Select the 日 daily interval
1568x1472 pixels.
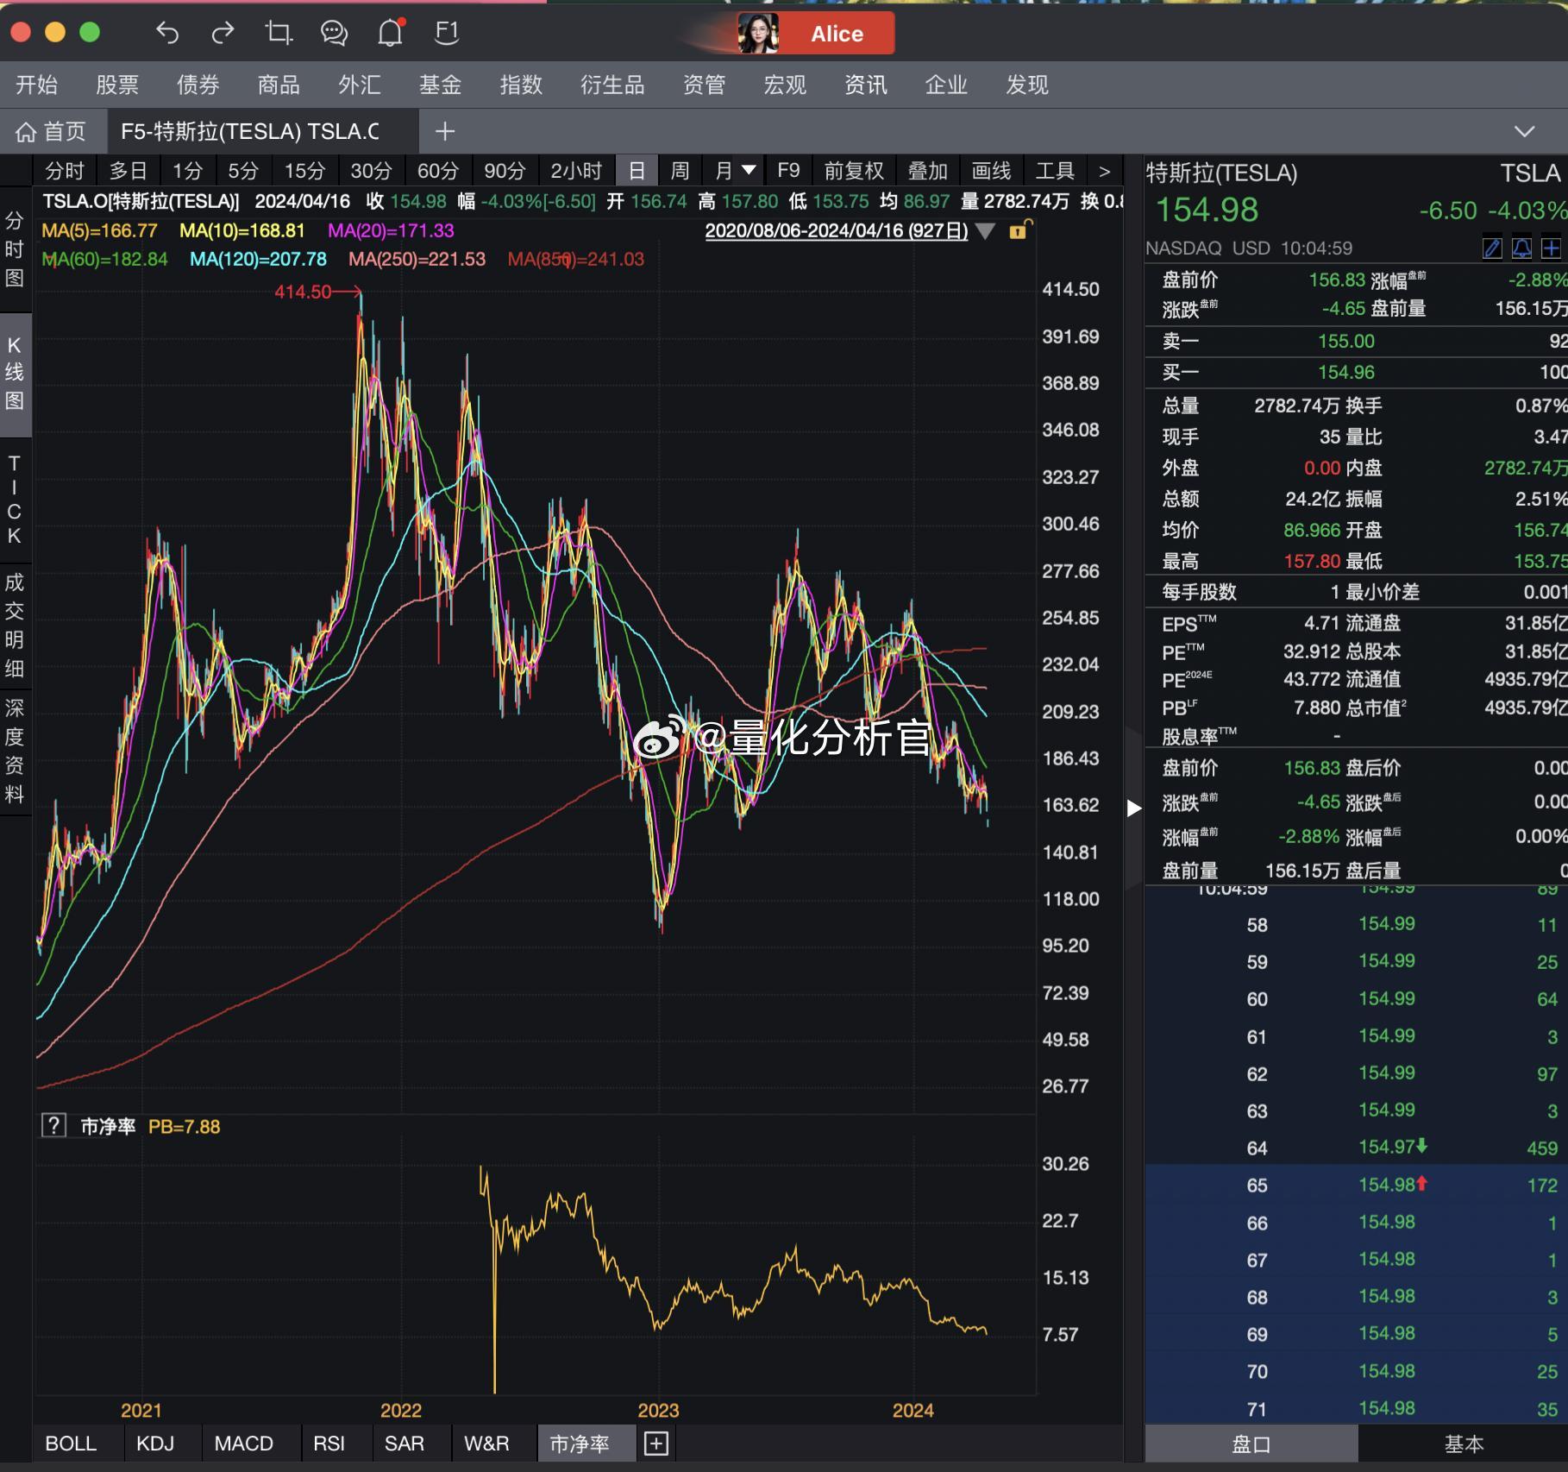(637, 171)
